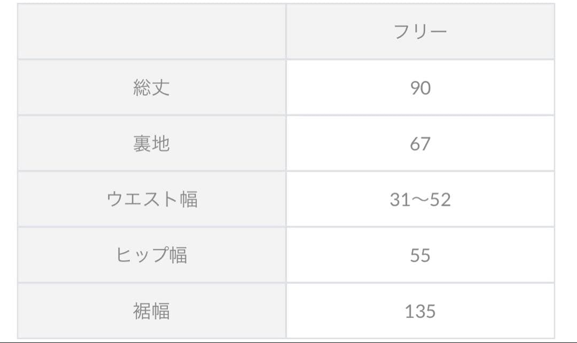Click the divider line between 90 and 67
Image resolution: width=577 pixels, height=343 pixels.
420,115
